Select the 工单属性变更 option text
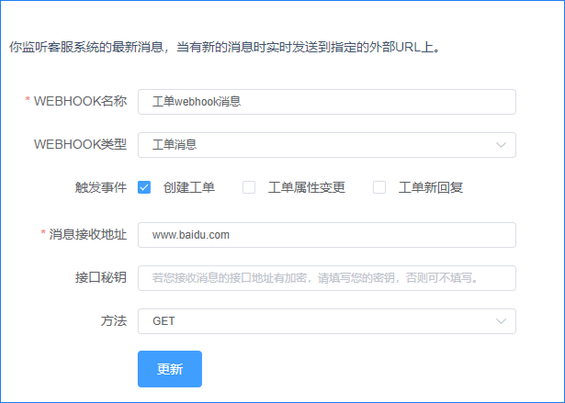The image size is (565, 403). pos(306,188)
